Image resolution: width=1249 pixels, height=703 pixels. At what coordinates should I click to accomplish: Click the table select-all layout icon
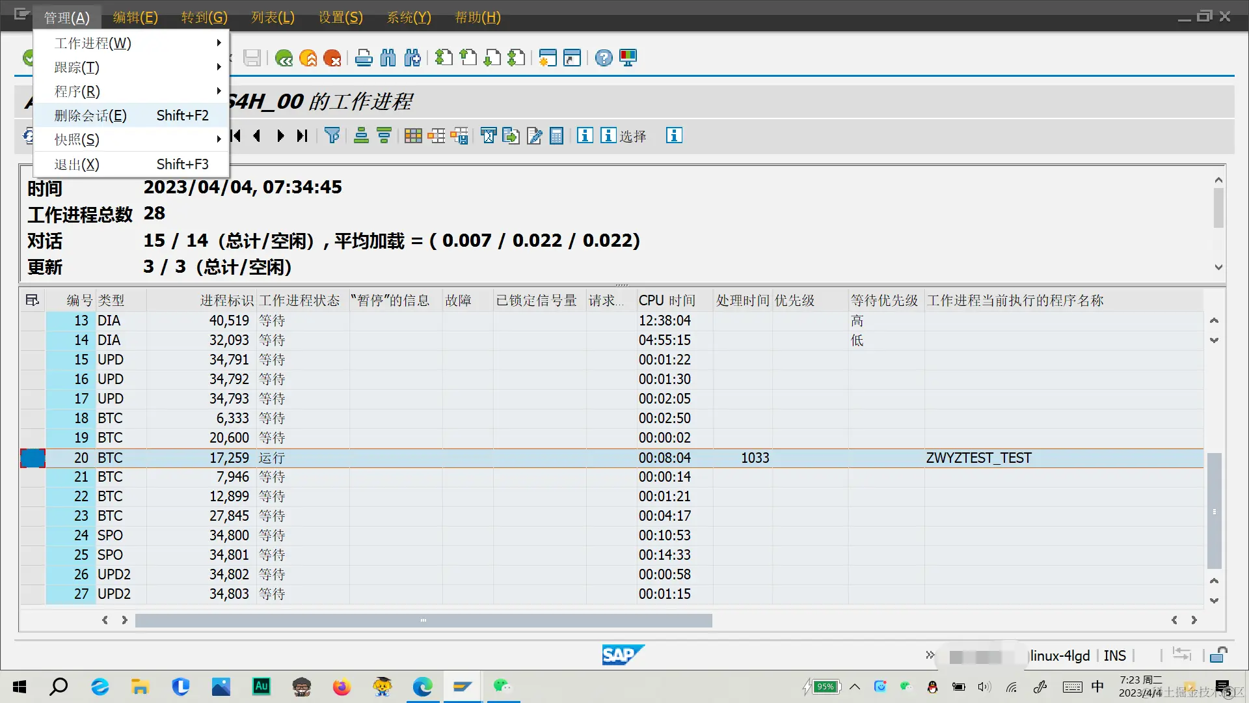pos(32,300)
